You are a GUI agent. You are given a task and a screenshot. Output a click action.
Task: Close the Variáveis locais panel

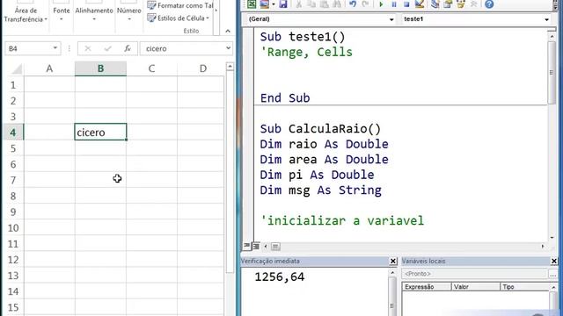[x=554, y=262]
